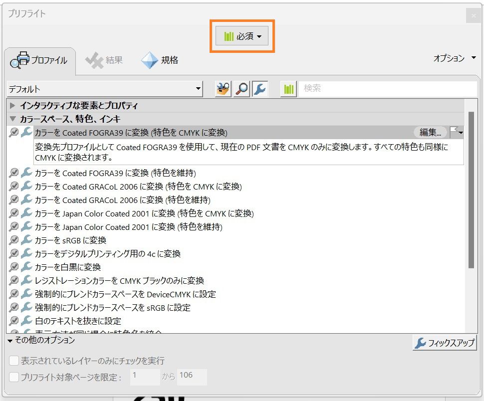Collapse その他のオプション section
The width and height of the screenshot is (484, 401).
point(10,341)
